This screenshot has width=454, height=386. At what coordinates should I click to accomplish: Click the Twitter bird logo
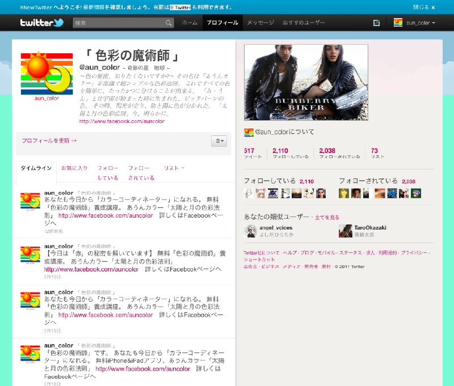(41, 23)
